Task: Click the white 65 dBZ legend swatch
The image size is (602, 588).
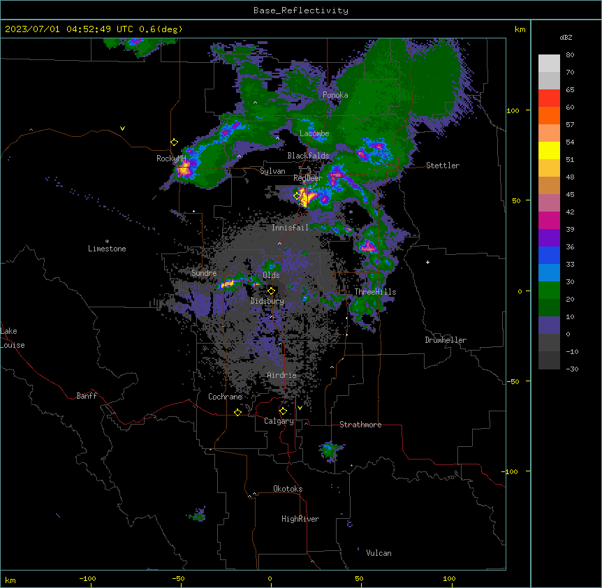Action: [x=549, y=81]
